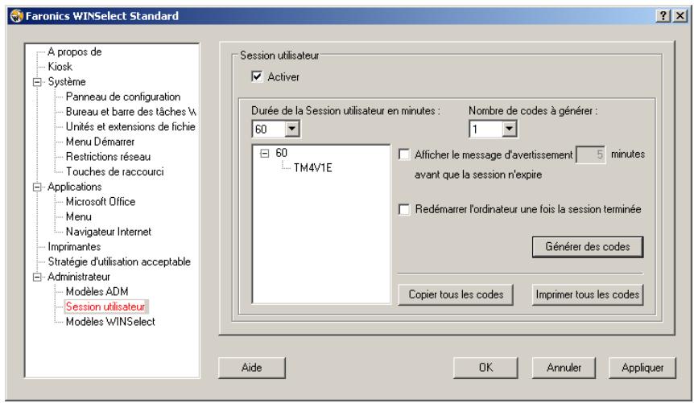Screen dimensions: 694x403
Task: Collapse the 60 node in codes list
Action: point(265,154)
